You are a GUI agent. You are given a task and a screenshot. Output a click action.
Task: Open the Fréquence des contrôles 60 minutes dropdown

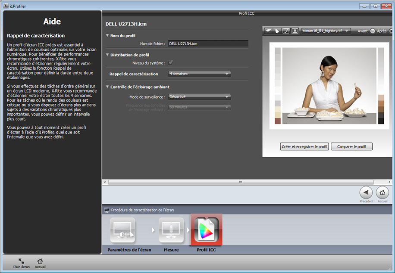pos(200,107)
